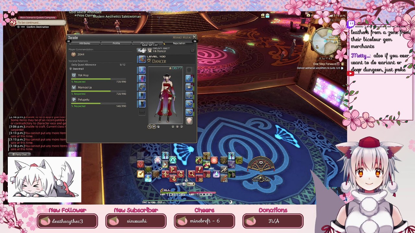Switch to the Attributes tab
Viewport: 415px width, 233px height.
pyautogui.click(x=85, y=43)
